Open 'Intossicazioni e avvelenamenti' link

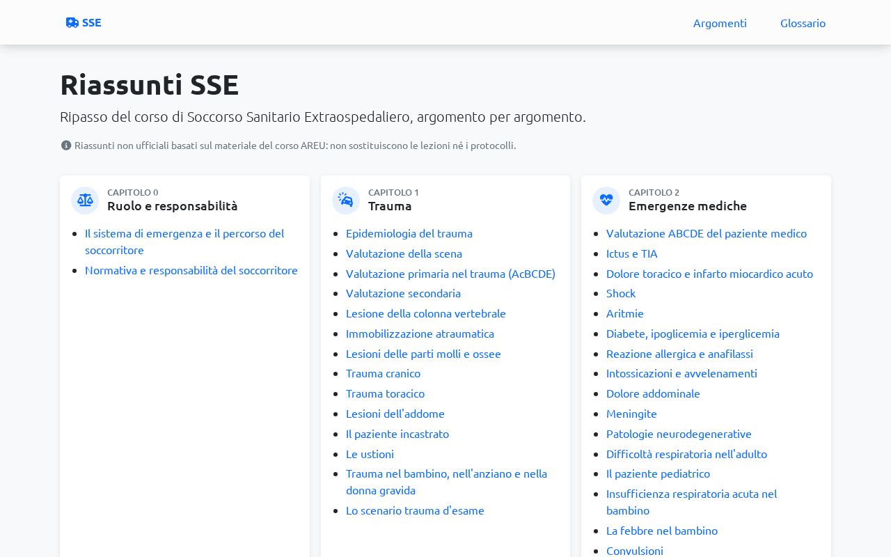point(681,373)
